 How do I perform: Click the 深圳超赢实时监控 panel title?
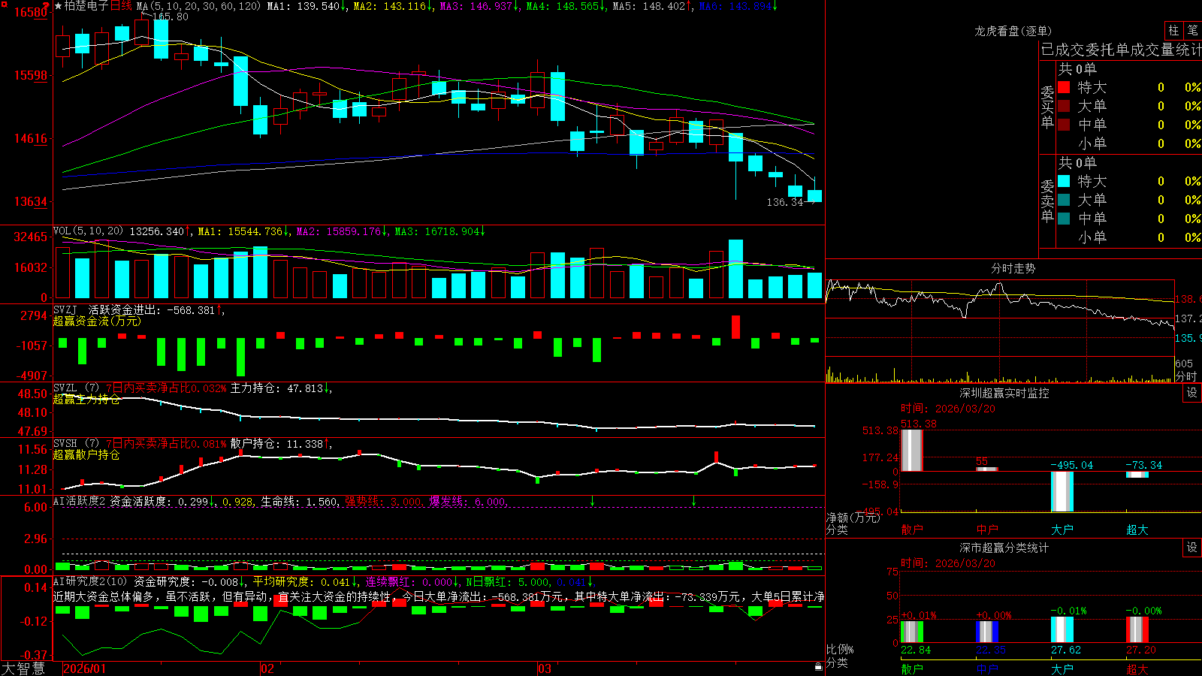pyautogui.click(x=1004, y=393)
